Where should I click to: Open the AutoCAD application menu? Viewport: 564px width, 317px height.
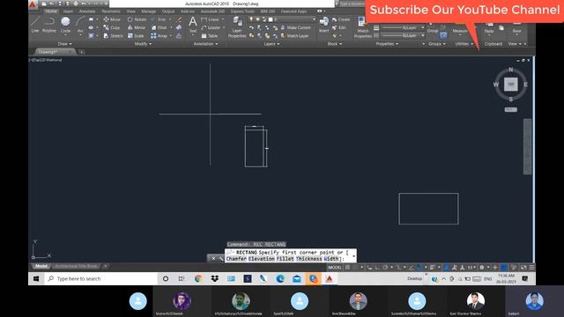[33, 4]
